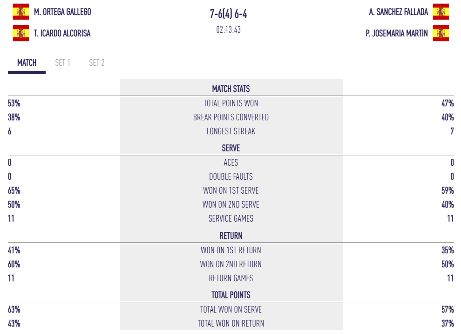Click Spain flag beside A. Sanchez Fallada
Viewport: 461px width, 334px height.
click(x=441, y=12)
